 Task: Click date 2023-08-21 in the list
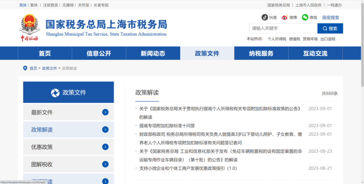[320, 168]
